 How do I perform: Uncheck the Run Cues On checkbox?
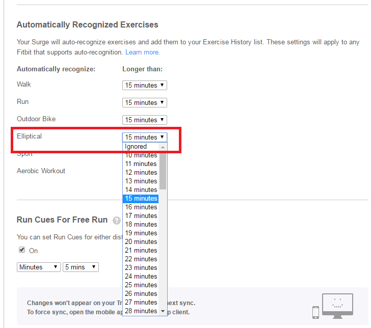click(21, 250)
